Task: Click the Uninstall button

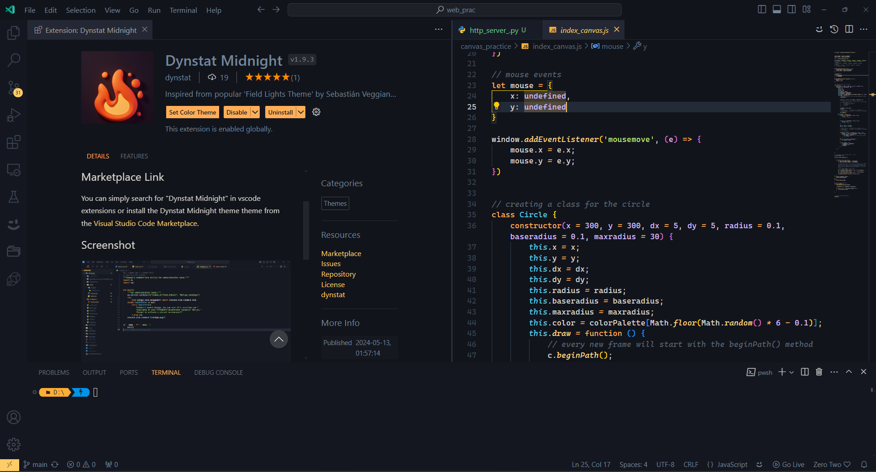Action: 281,112
